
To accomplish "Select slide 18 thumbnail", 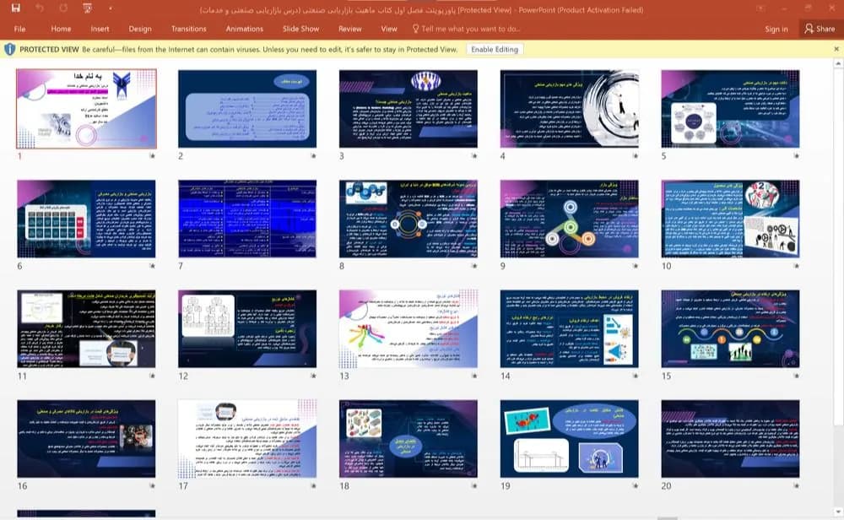I will (408, 439).
